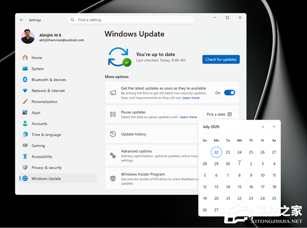The height and width of the screenshot is (228, 307).
Task: Select date 20 in the calendar
Action: point(216,198)
